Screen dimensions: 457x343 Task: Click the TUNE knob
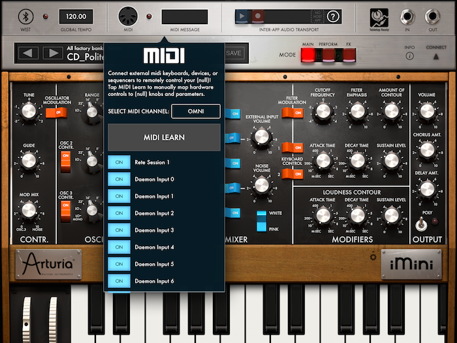pos(29,111)
